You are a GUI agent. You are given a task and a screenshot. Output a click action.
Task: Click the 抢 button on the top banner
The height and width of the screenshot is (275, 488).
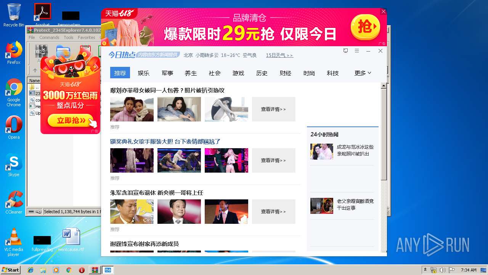365,27
